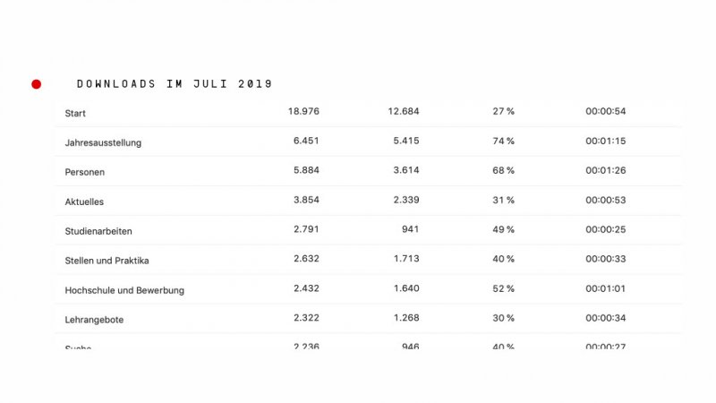Select the 74 % value for Jahresausstellung

(503, 141)
